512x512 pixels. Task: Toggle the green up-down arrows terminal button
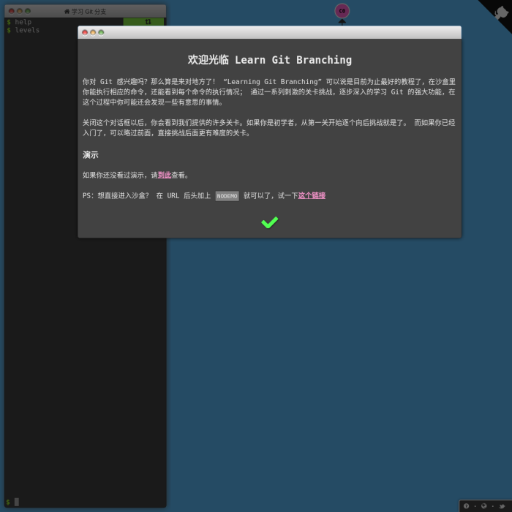click(x=148, y=22)
